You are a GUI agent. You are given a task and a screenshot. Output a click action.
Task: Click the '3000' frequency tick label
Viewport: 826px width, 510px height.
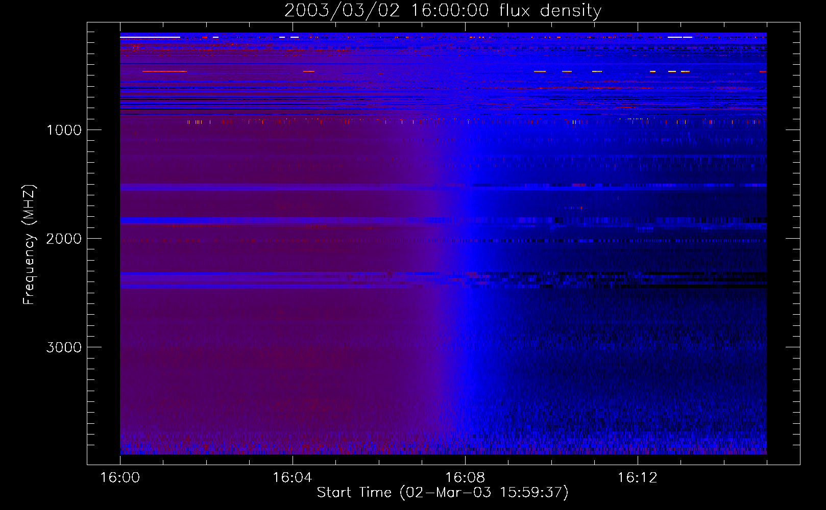click(x=64, y=347)
